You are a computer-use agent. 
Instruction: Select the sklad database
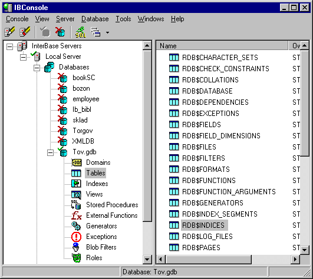[x=80, y=120]
